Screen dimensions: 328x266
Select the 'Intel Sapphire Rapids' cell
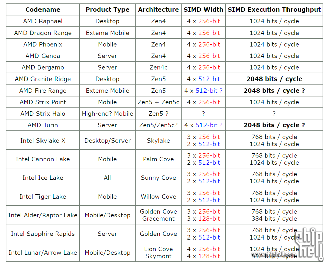(x=43, y=233)
